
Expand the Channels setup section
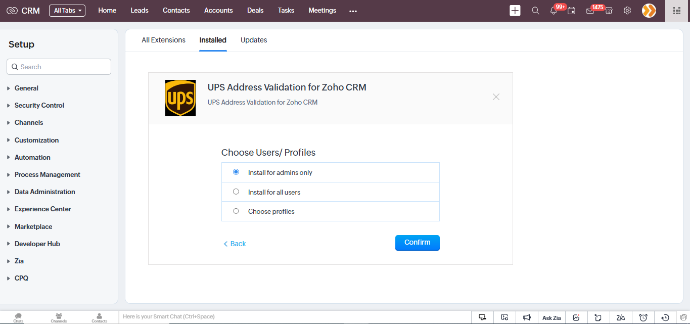pos(29,122)
